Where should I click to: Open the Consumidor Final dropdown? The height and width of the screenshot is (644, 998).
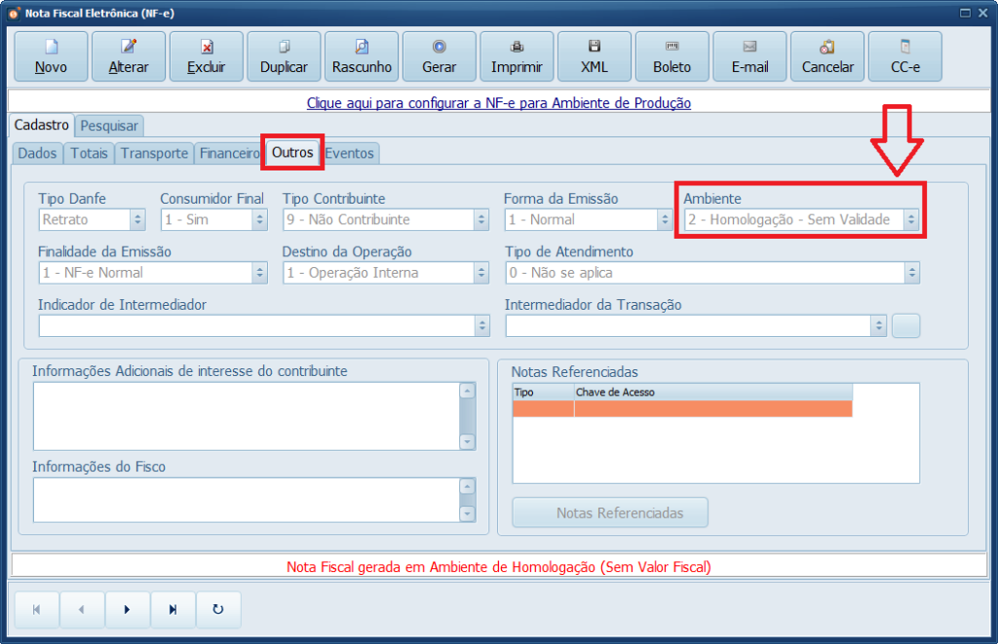(259, 220)
